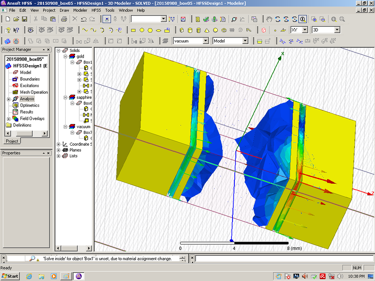This screenshot has height=281, width=375.
Task: Click the Print icon in toolbar
Action: point(64,19)
